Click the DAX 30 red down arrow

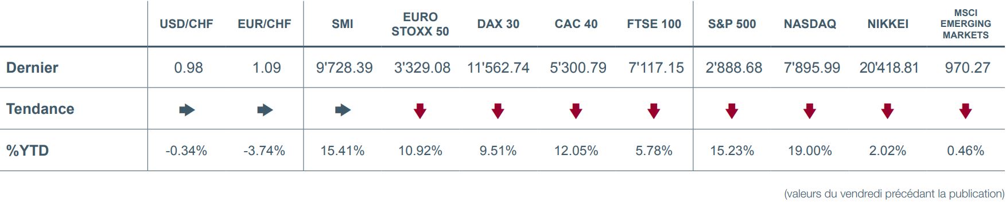click(498, 110)
